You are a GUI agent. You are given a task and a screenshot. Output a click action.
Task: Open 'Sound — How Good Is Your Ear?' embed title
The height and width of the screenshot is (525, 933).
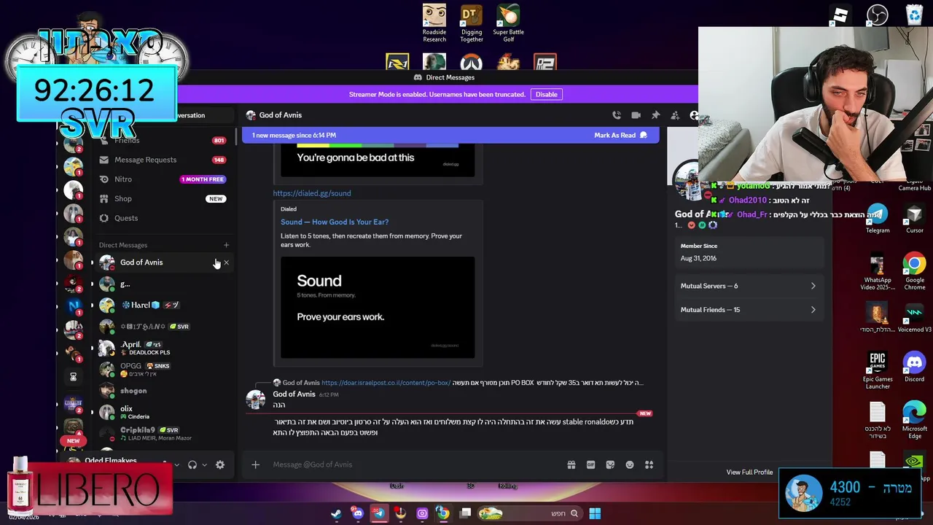[335, 222]
